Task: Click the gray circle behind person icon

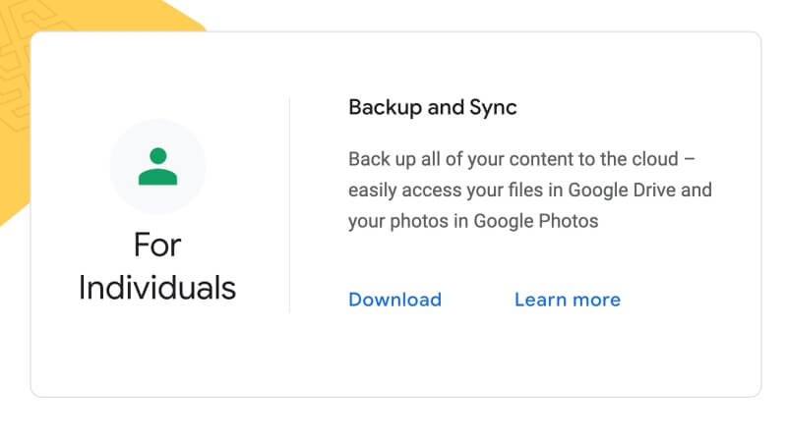Action: (x=157, y=166)
